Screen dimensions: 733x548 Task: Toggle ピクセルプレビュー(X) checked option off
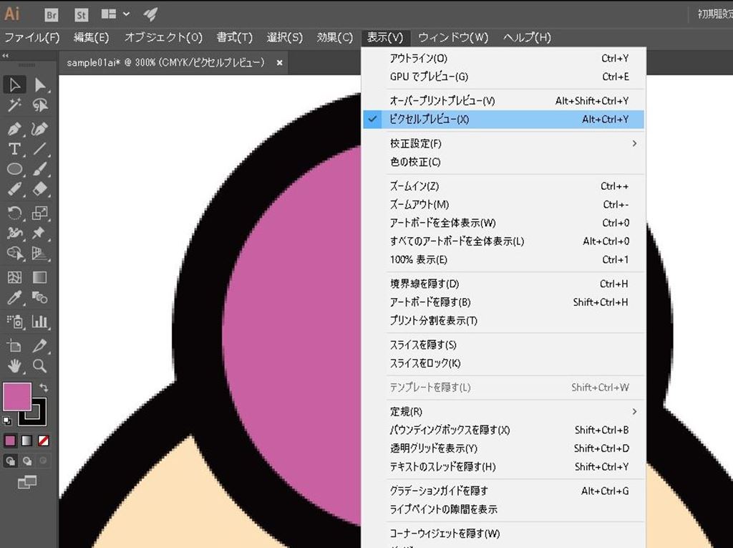point(429,120)
